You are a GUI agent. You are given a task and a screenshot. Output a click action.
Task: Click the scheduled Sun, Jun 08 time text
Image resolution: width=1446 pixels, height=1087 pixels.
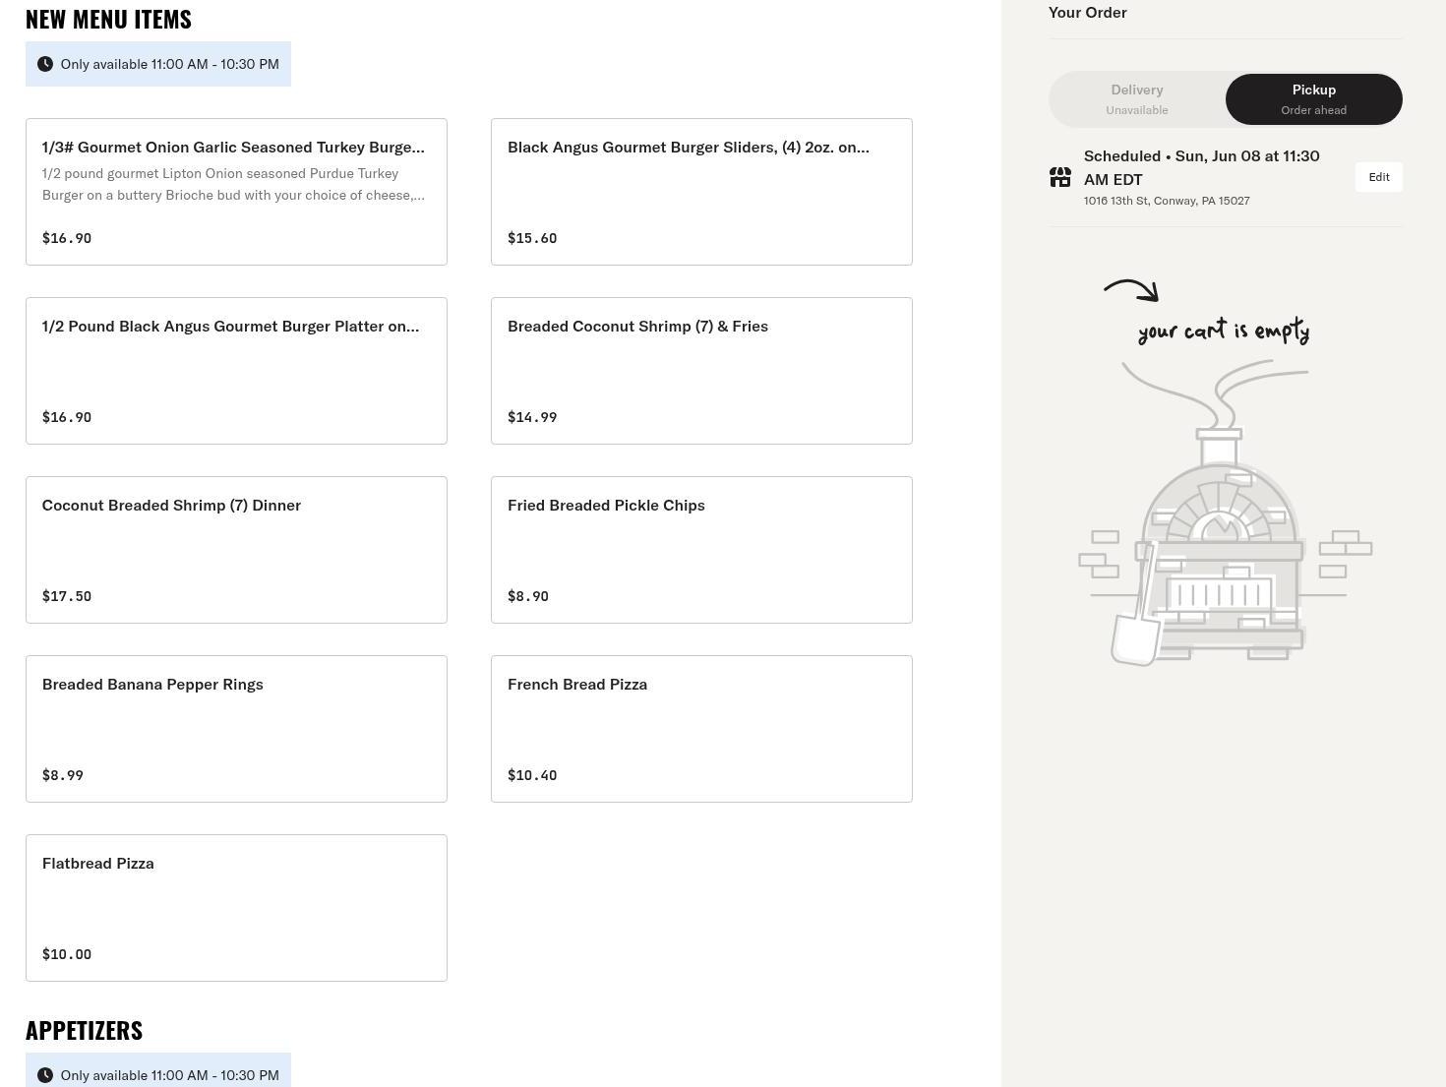point(1202,167)
